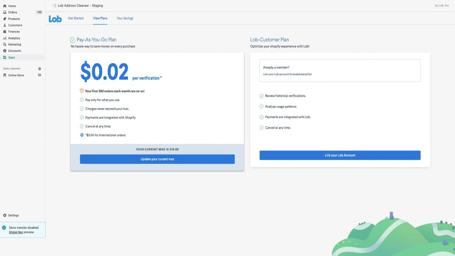Click 'Your first 300 orders each month' text
The width and height of the screenshot is (455, 256).
click(x=115, y=91)
